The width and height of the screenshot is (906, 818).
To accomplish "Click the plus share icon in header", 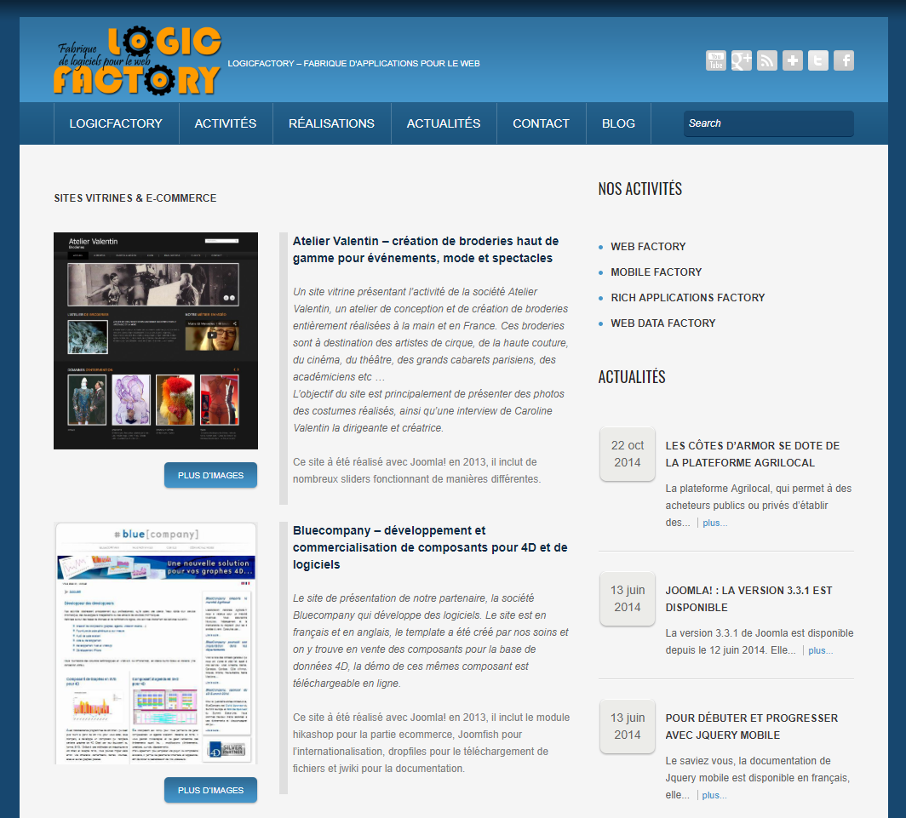I will tap(793, 60).
